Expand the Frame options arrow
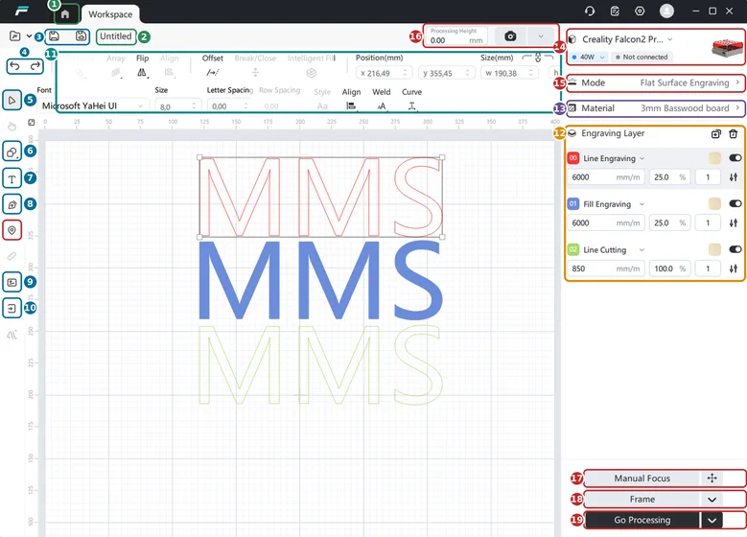 pos(712,500)
